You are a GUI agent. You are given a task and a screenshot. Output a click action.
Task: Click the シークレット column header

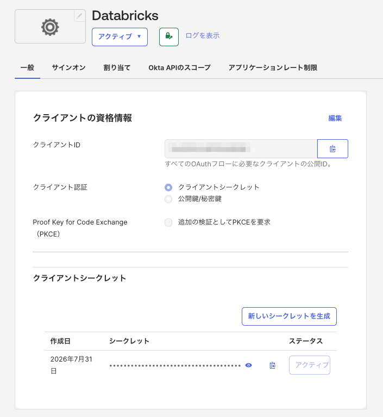point(129,341)
